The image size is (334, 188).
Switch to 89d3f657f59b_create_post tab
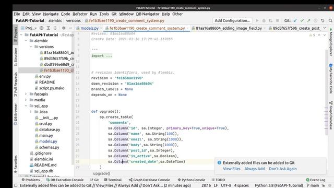click(x=294, y=28)
